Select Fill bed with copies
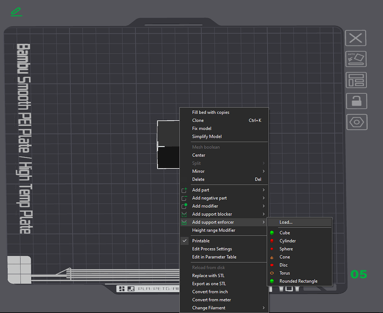Image resolution: width=383 pixels, height=313 pixels. (224, 112)
